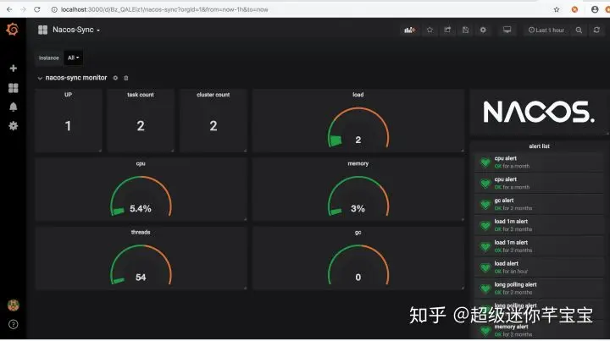Click the orange browser extension icon
The image size is (610, 341).
click(574, 9)
